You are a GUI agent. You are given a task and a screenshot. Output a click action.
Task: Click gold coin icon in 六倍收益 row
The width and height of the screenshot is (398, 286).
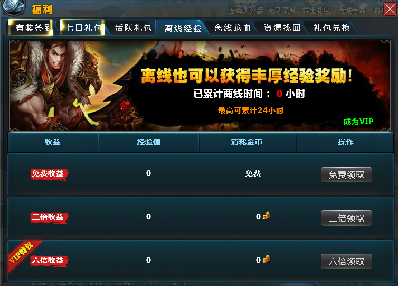tap(266, 260)
